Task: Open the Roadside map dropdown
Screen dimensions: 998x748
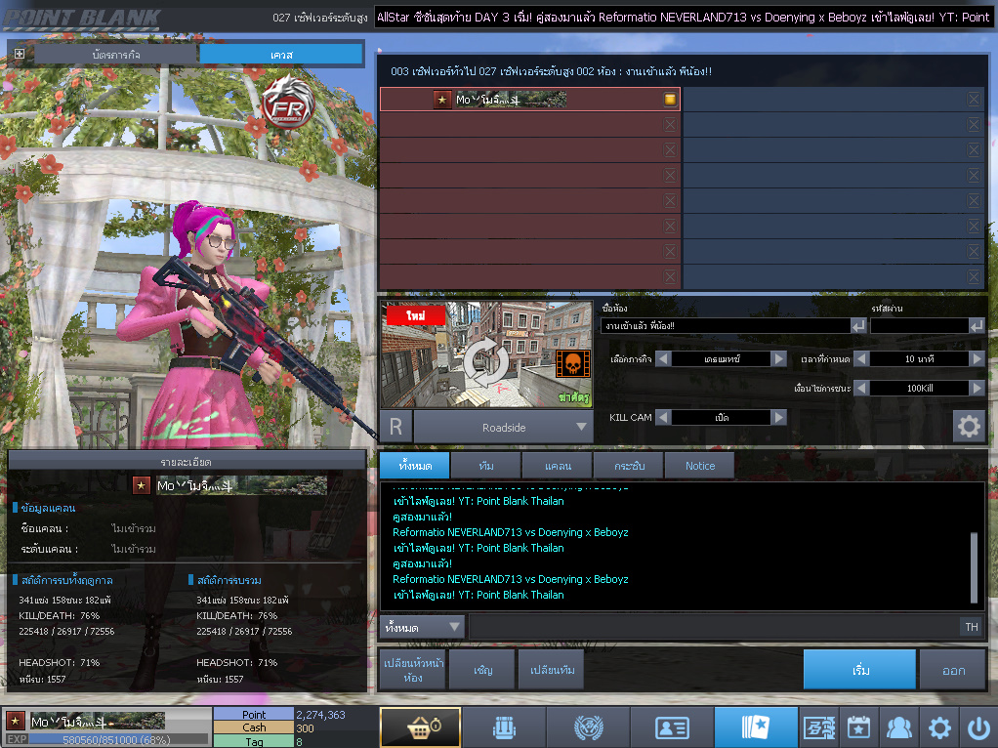Action: (x=582, y=427)
